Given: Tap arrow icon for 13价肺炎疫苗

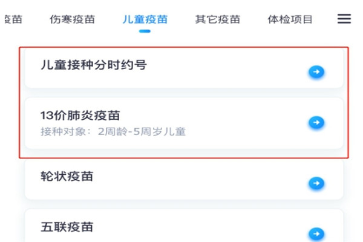Looking at the screenshot, I should (x=316, y=122).
